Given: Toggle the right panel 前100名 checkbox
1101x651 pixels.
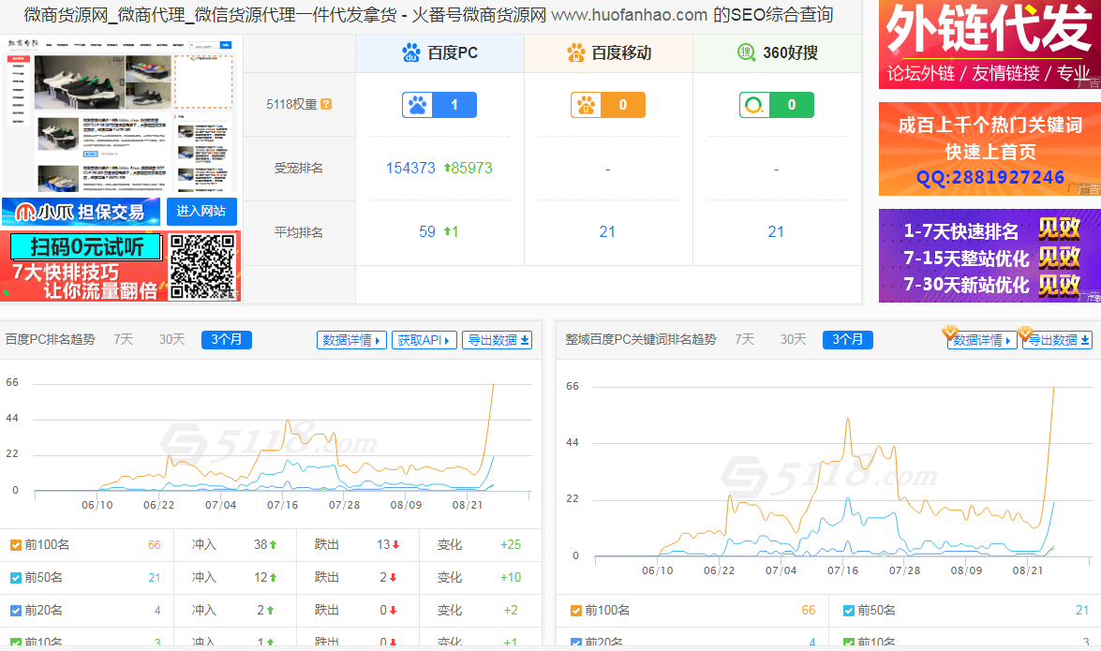Looking at the screenshot, I should click(x=575, y=611).
